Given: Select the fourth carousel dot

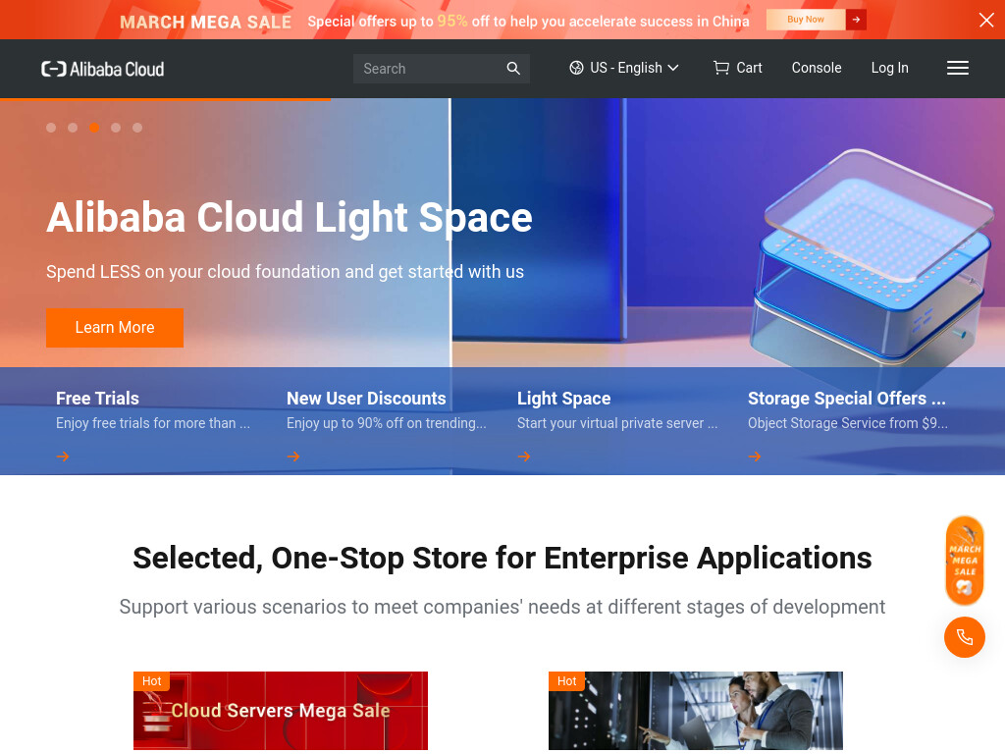Looking at the screenshot, I should coord(116,128).
